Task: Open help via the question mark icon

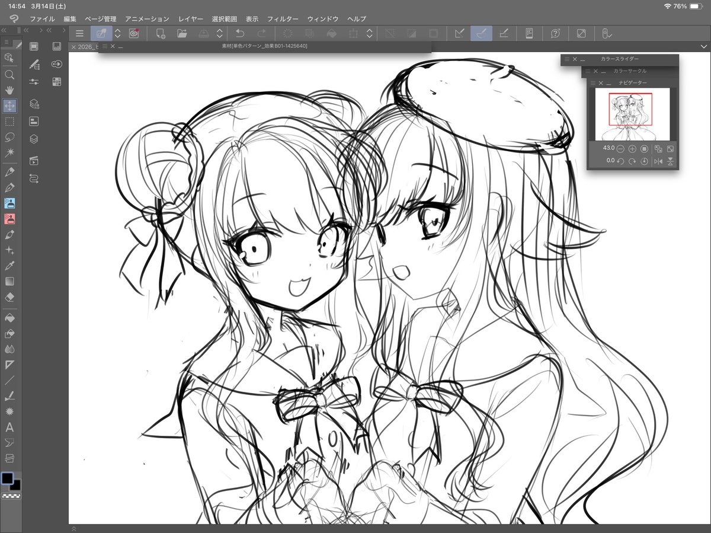Action: tap(555, 34)
